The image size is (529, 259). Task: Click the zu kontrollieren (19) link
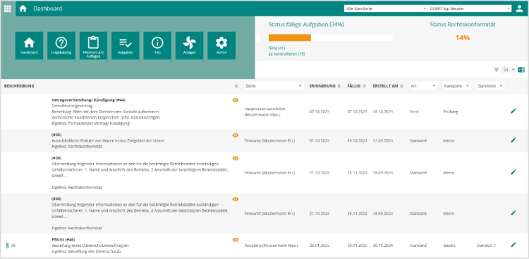(287, 54)
